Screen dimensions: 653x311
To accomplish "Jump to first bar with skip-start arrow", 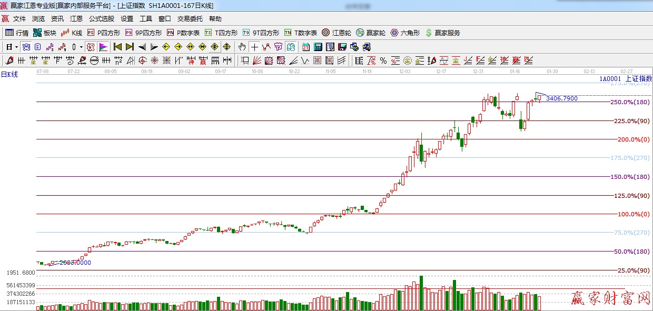I will point(117,47).
